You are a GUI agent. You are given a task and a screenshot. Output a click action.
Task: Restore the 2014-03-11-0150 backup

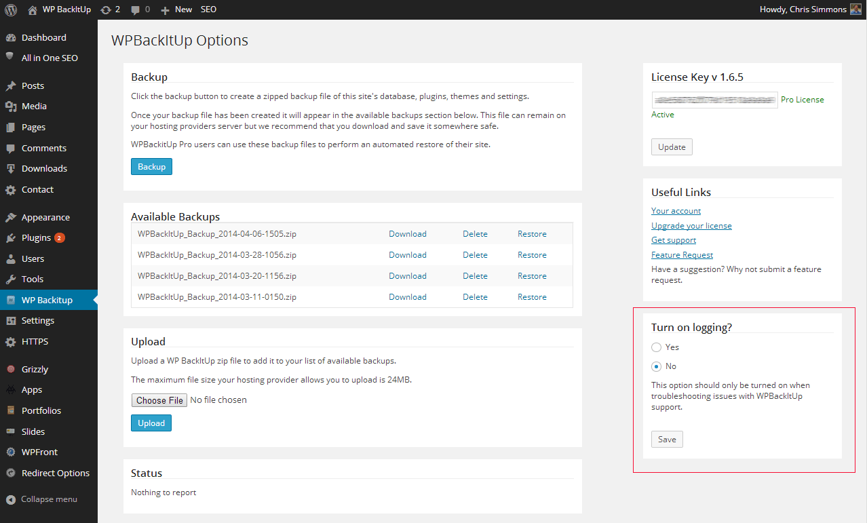click(x=532, y=297)
